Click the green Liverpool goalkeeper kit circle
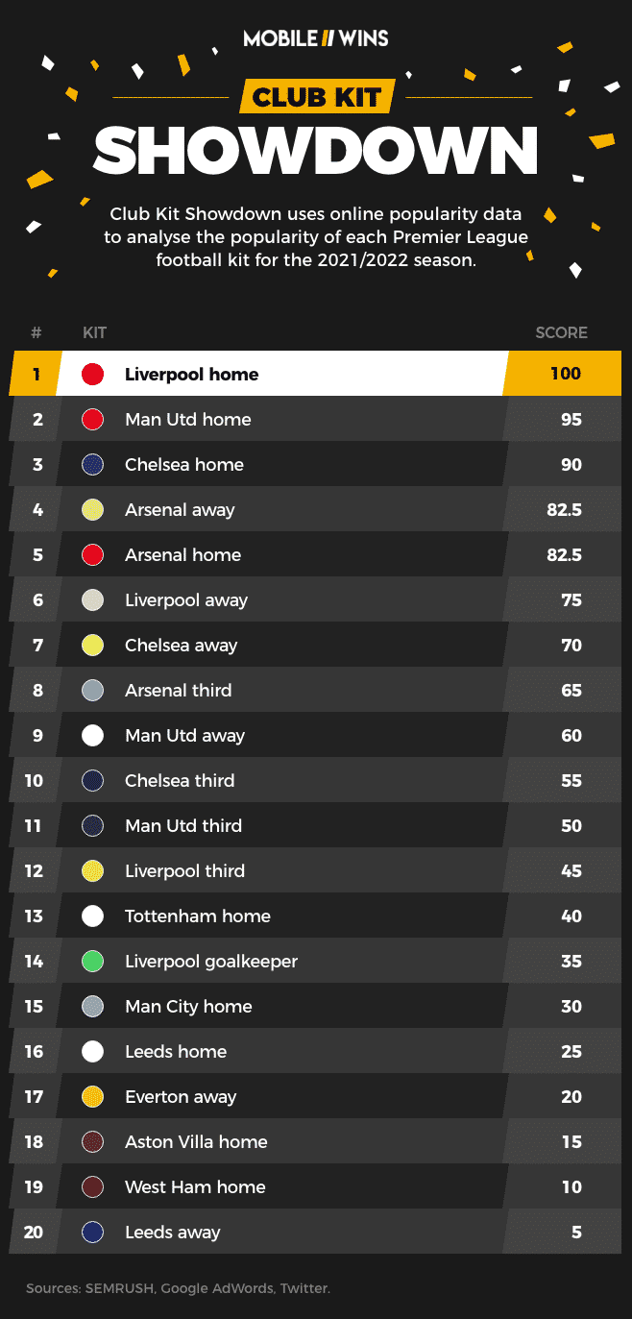Image resolution: width=632 pixels, height=1319 pixels. (93, 962)
